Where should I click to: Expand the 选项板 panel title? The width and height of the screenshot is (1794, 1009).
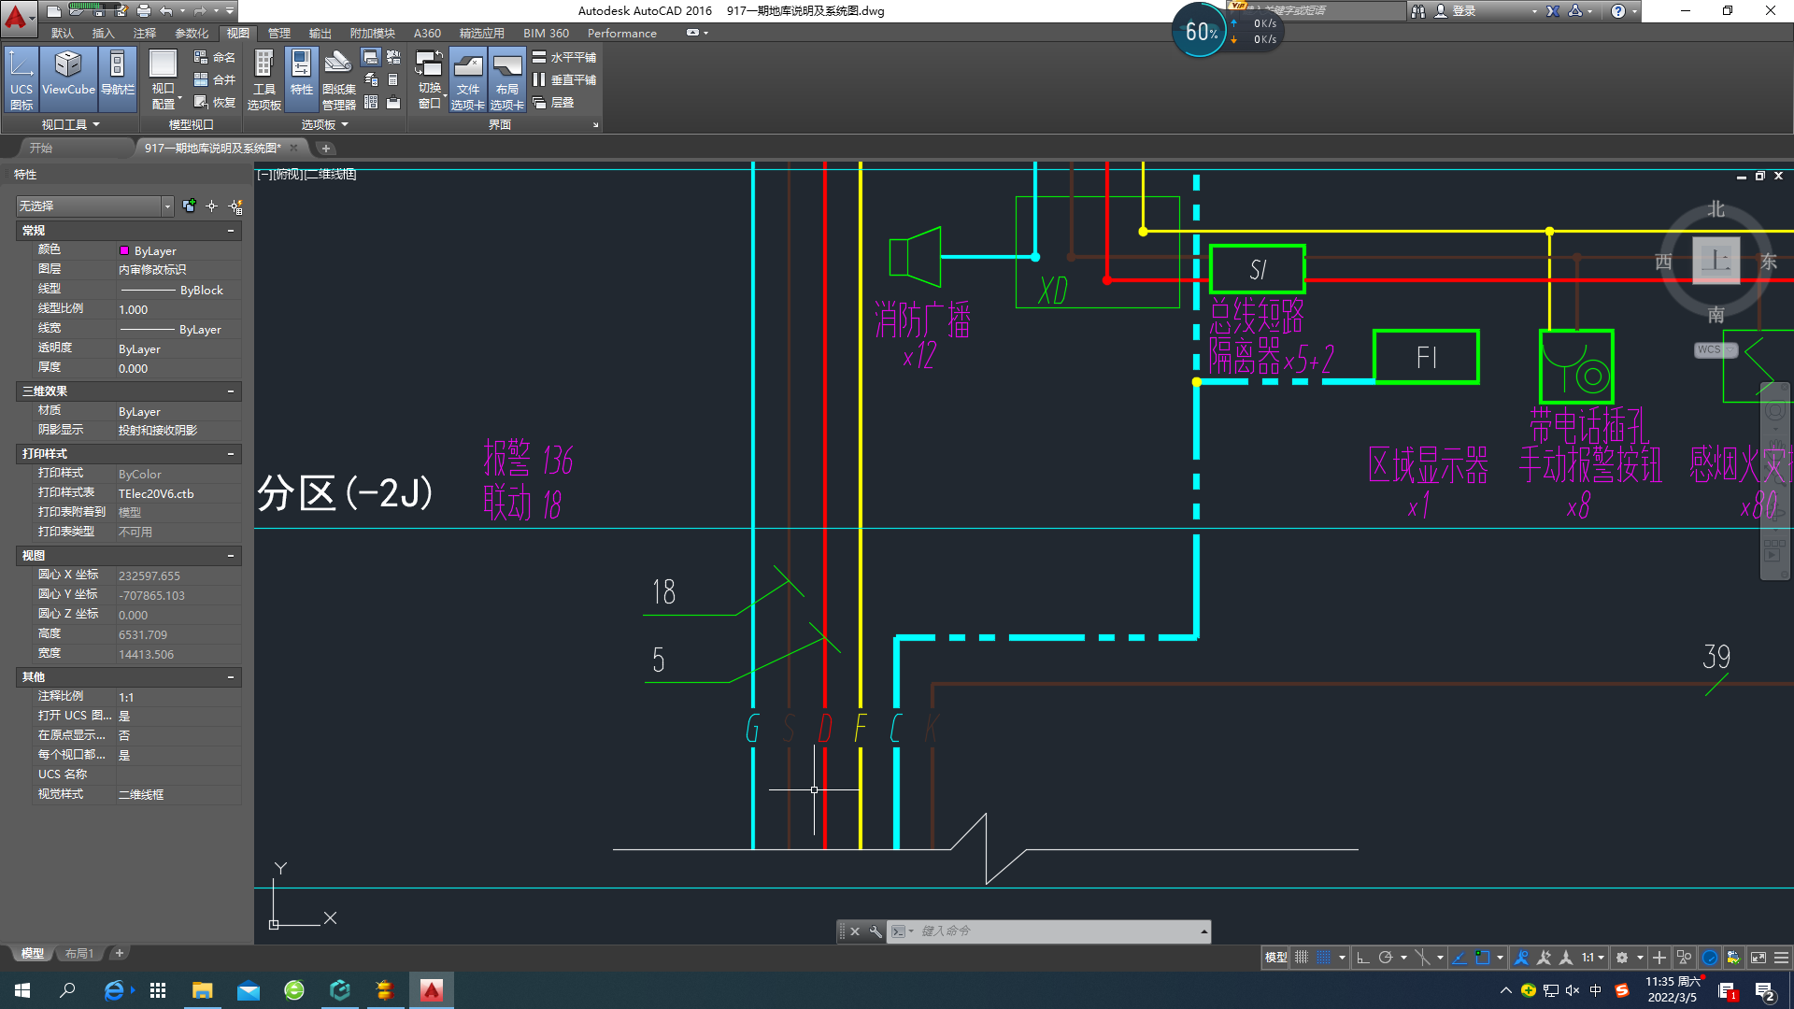coord(324,124)
